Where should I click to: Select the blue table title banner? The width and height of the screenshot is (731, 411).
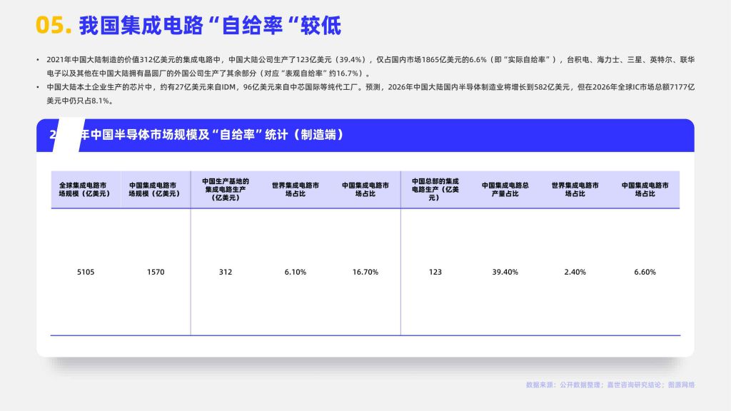(365, 135)
